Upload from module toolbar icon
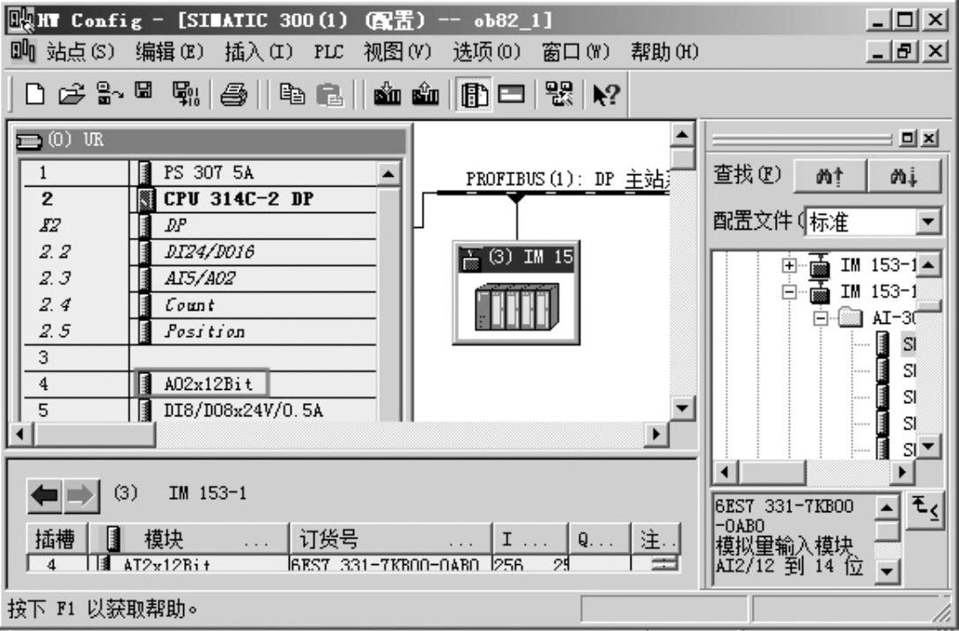Viewport: 959px width, 631px height. pyautogui.click(x=425, y=94)
